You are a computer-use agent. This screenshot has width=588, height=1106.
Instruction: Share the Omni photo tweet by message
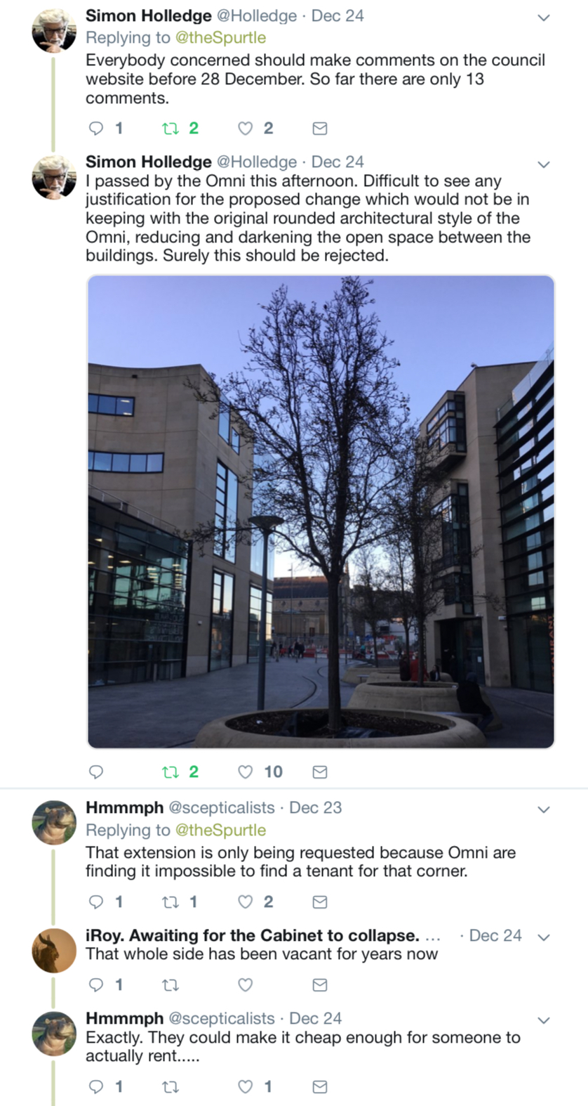tap(319, 772)
